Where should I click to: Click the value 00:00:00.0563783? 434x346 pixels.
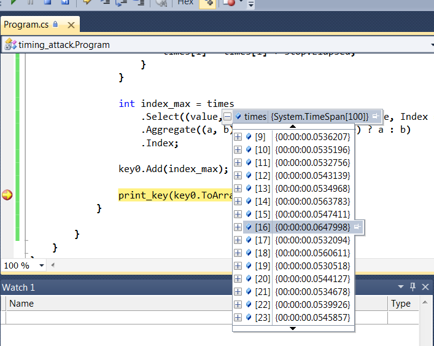click(312, 201)
